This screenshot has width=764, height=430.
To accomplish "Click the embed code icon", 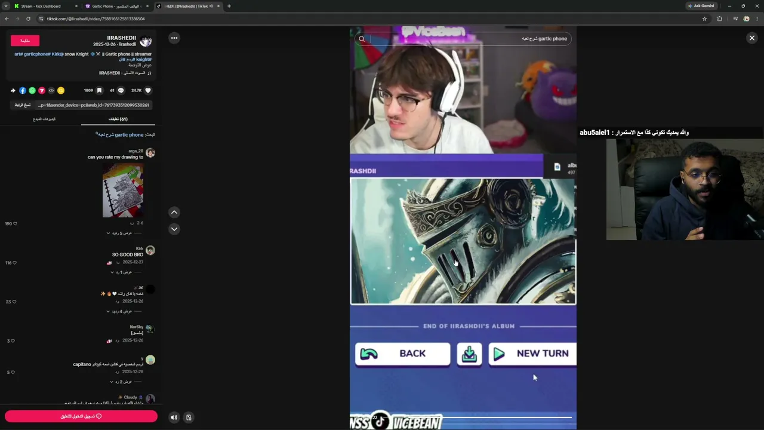I will coord(51,91).
